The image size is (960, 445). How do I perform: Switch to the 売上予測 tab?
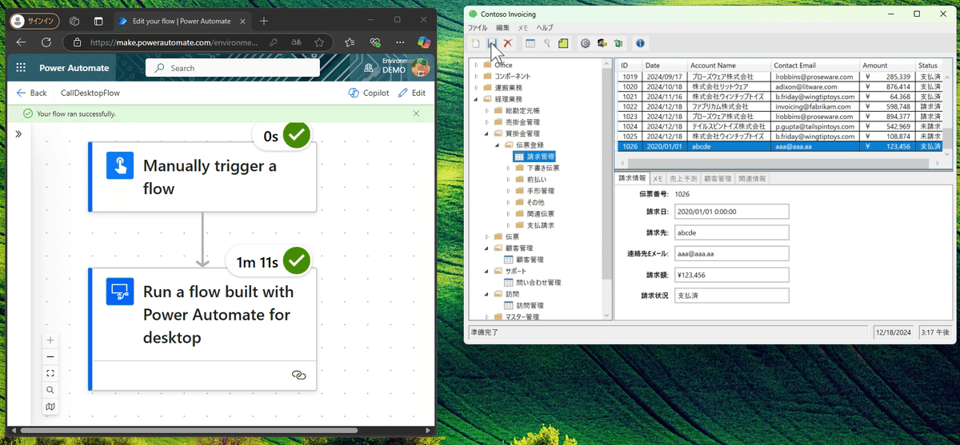coord(682,178)
